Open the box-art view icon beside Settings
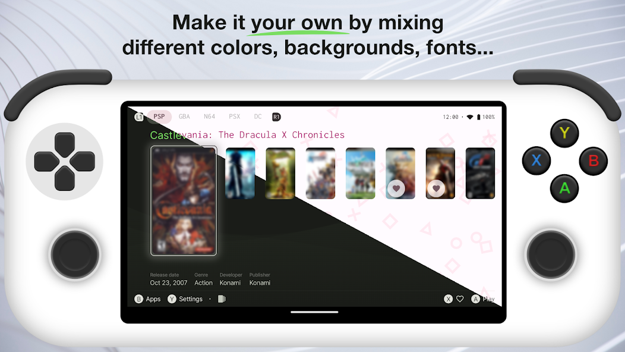Image resolution: width=625 pixels, height=352 pixels. (222, 298)
